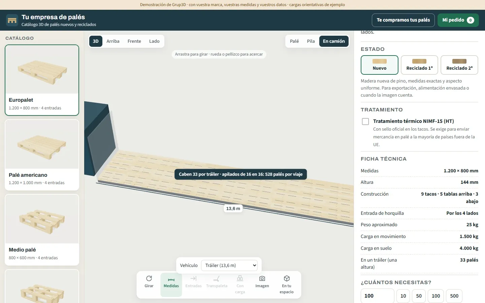Click the Tu empresa de palés title
The image size is (485, 303).
(x=53, y=17)
